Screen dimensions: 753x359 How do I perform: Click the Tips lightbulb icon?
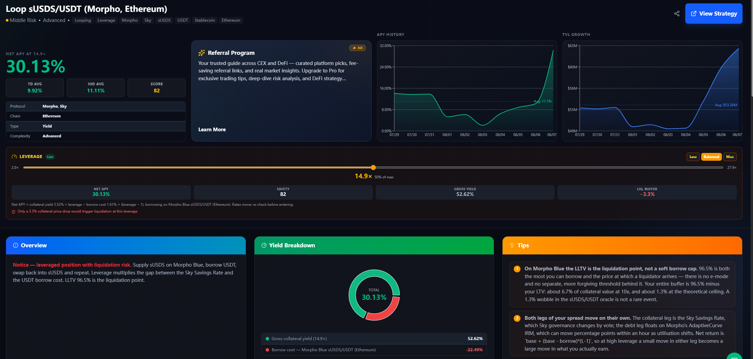coord(512,245)
